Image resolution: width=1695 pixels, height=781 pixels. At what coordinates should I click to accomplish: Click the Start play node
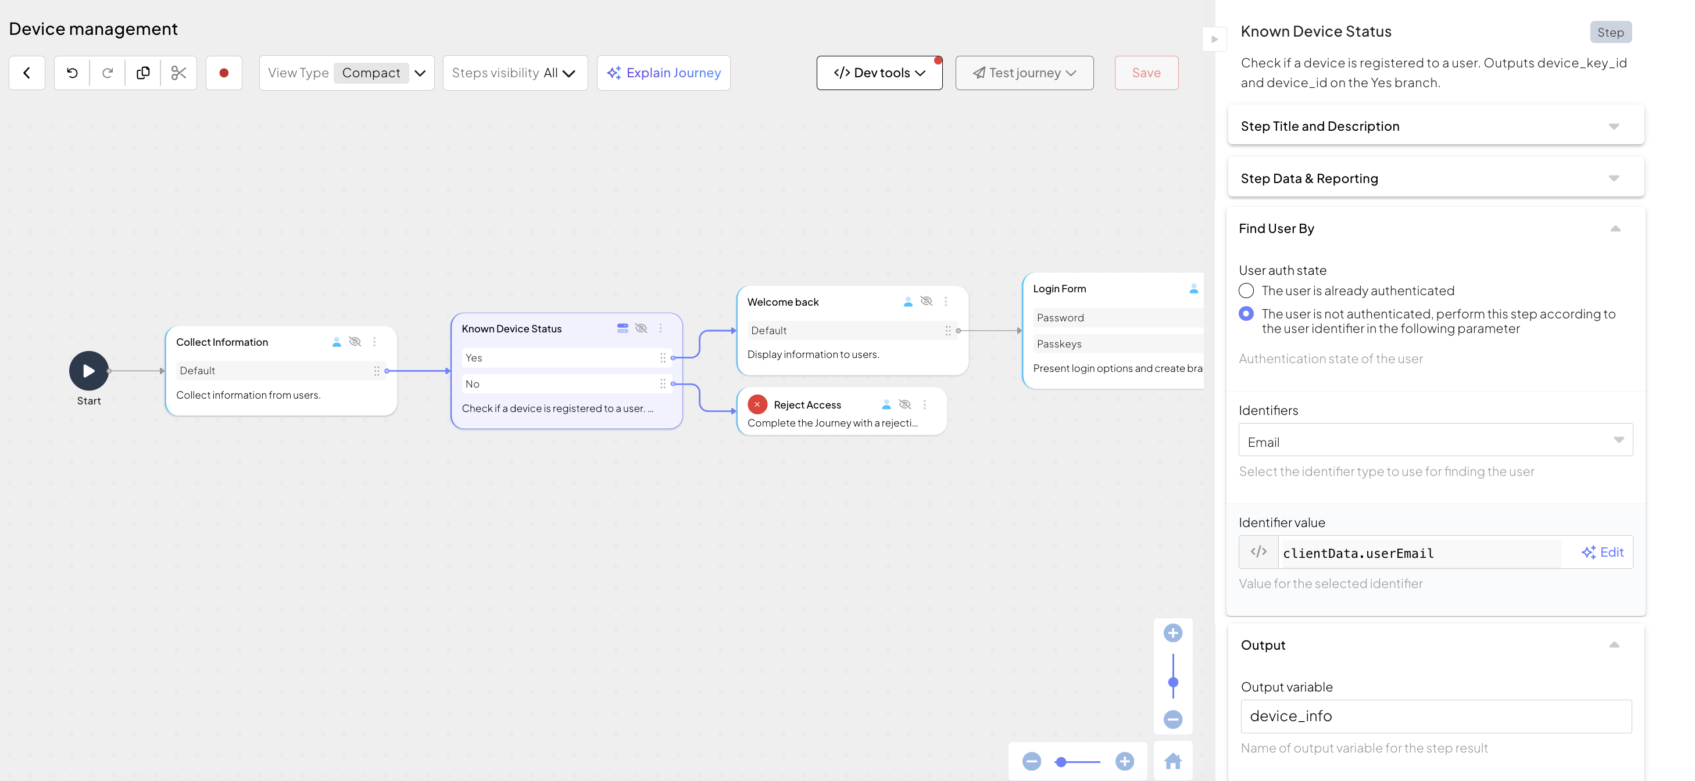[89, 370]
